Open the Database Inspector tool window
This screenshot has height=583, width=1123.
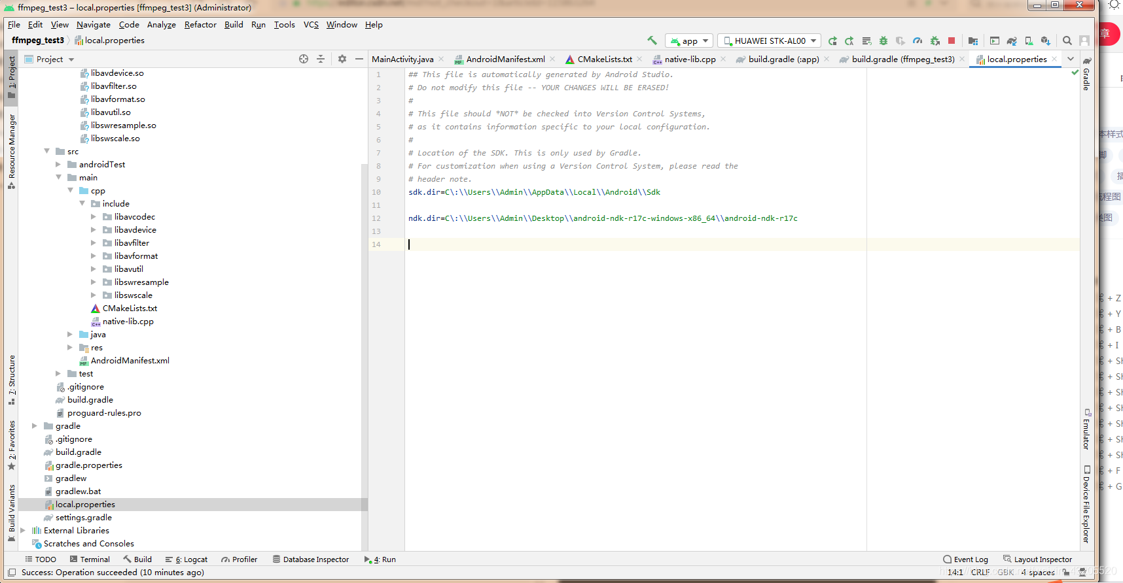click(311, 559)
